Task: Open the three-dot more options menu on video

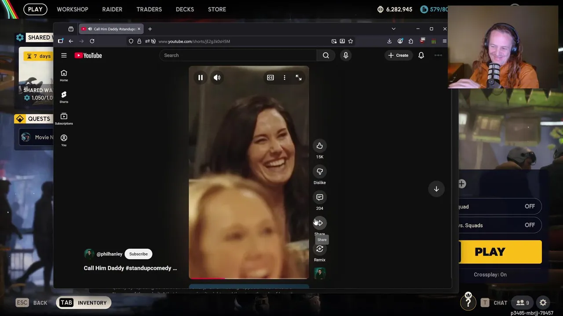Action: 285,78
